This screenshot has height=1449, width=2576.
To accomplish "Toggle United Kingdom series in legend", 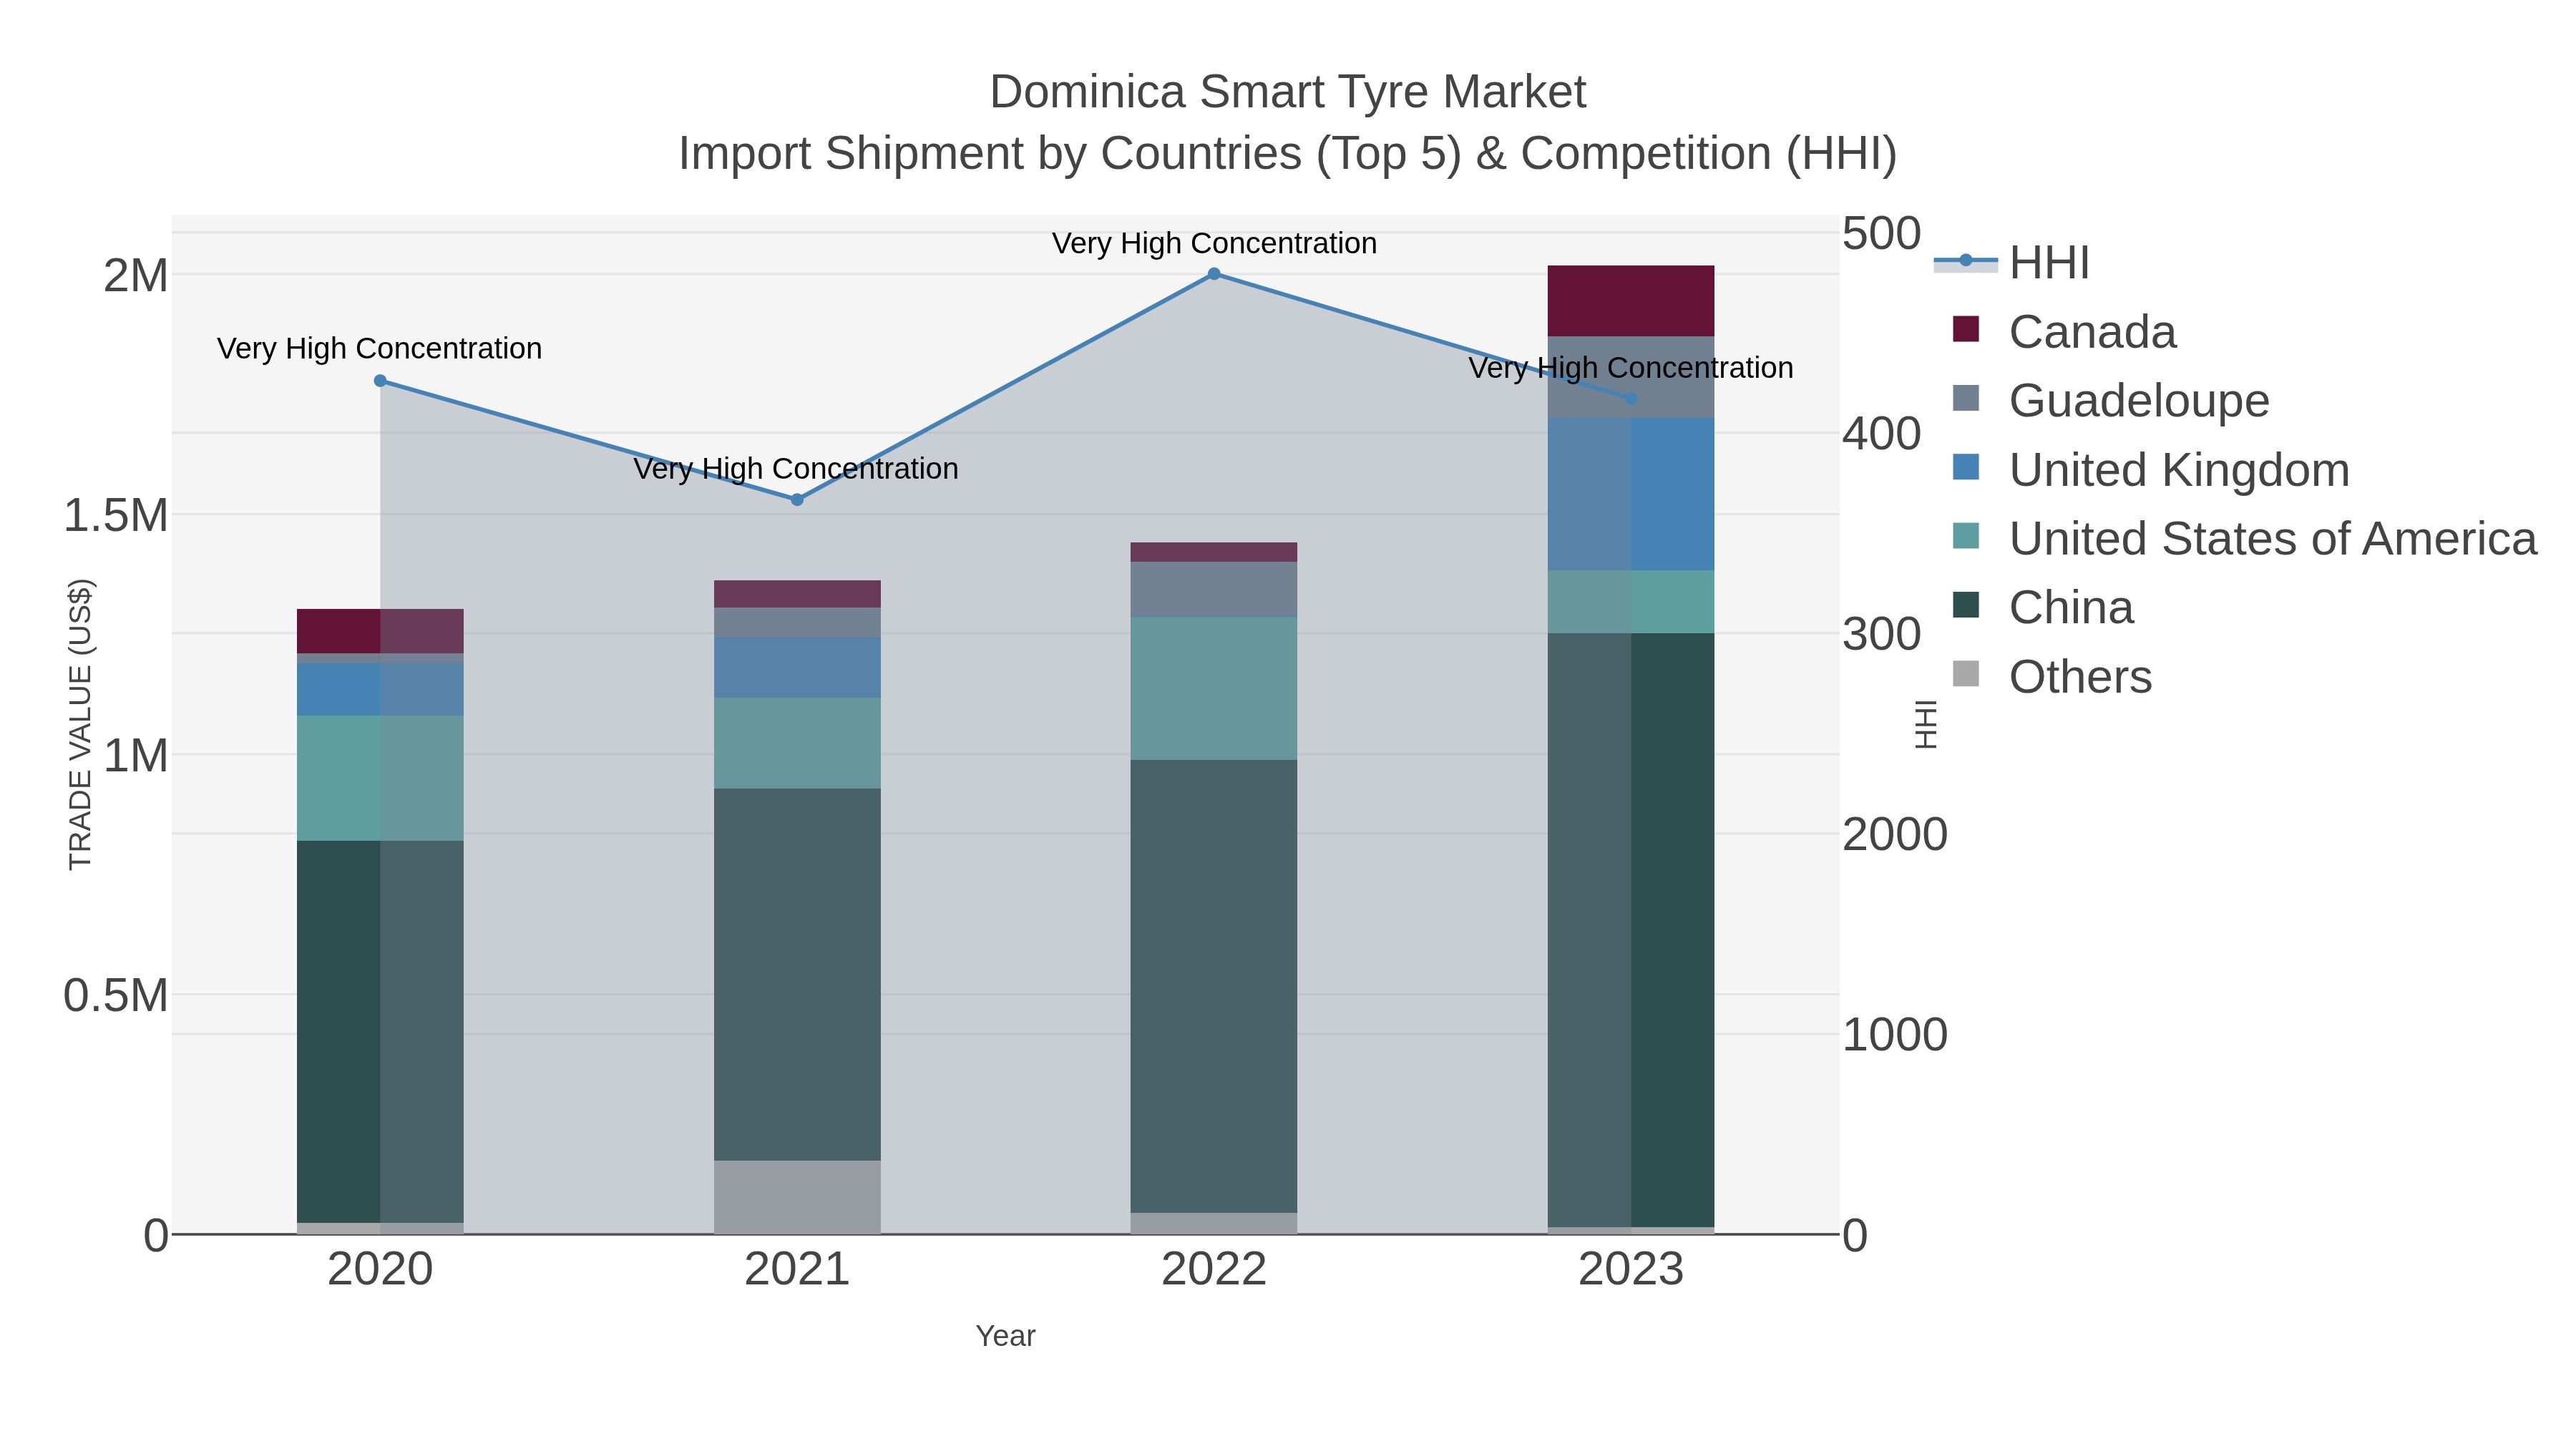I will (x=2151, y=470).
